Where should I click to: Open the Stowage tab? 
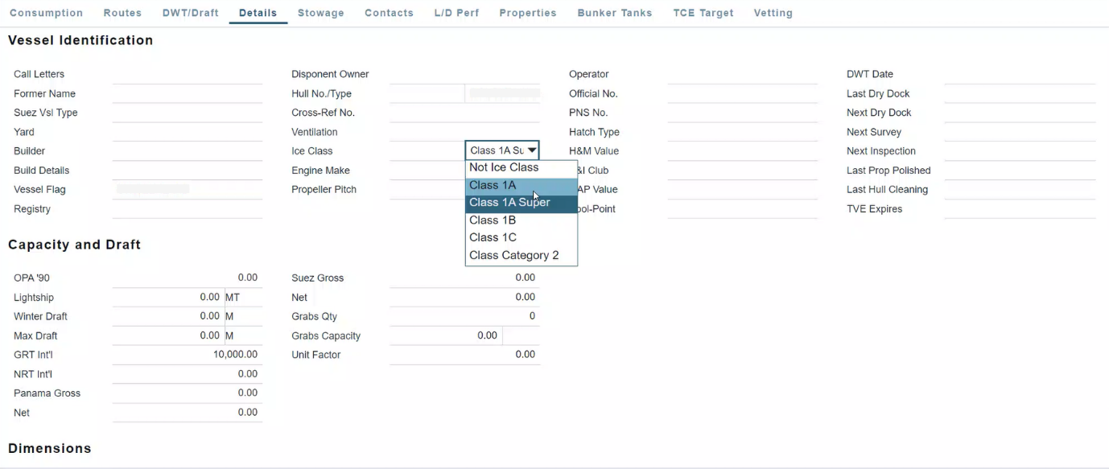[x=320, y=13]
